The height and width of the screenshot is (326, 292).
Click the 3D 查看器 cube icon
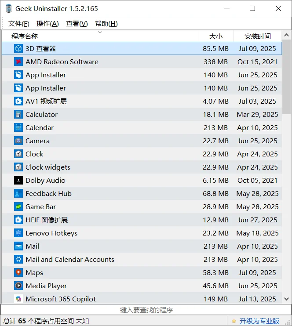pos(18,48)
